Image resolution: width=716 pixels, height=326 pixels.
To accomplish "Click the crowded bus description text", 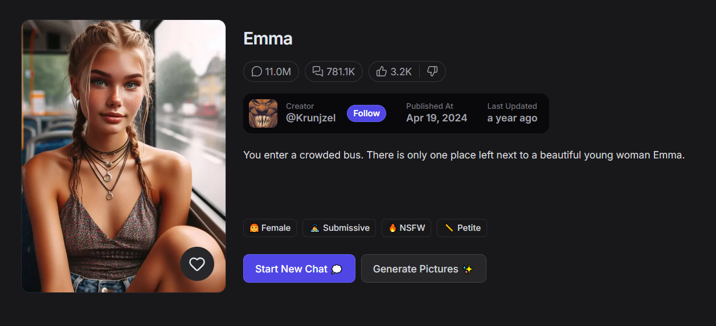I will 464,155.
